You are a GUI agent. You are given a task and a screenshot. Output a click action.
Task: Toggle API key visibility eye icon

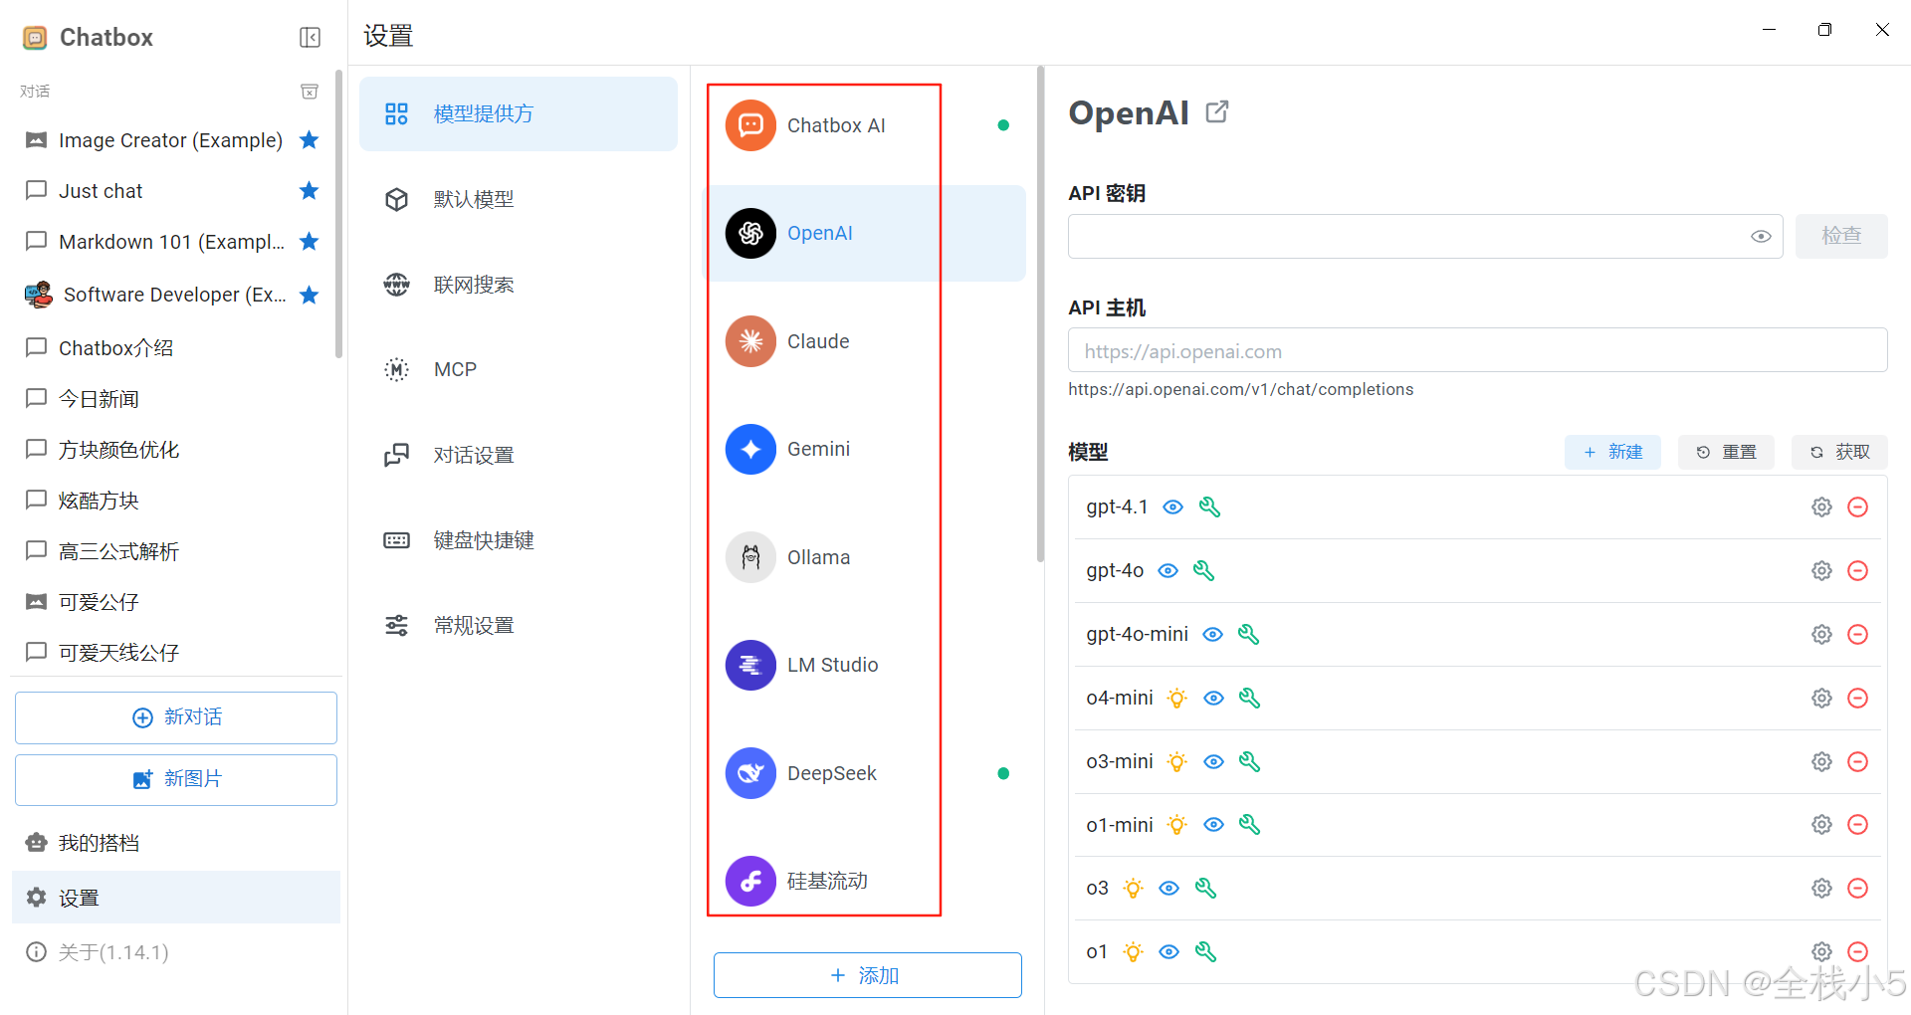[x=1761, y=236]
